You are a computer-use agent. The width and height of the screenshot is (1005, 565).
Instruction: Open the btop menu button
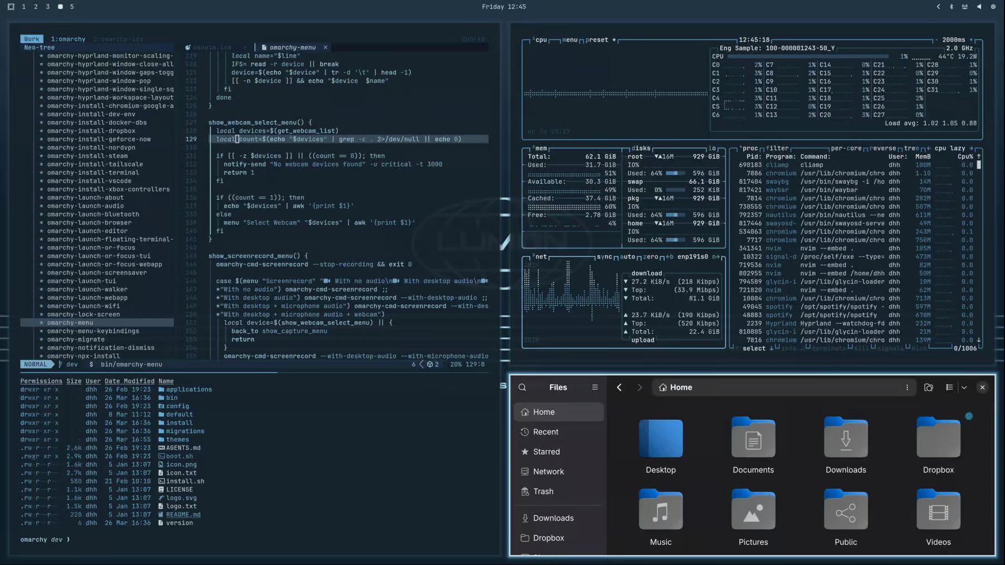[569, 40]
